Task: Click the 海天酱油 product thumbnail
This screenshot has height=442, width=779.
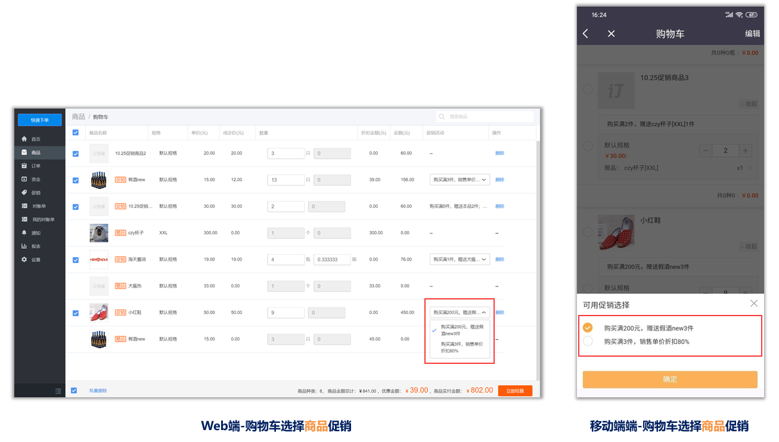Action: pos(99,259)
